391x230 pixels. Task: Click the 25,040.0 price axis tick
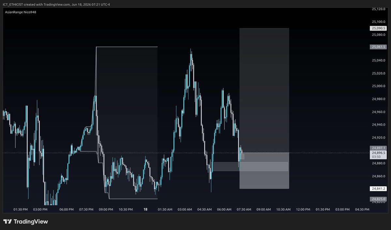pos(379,60)
